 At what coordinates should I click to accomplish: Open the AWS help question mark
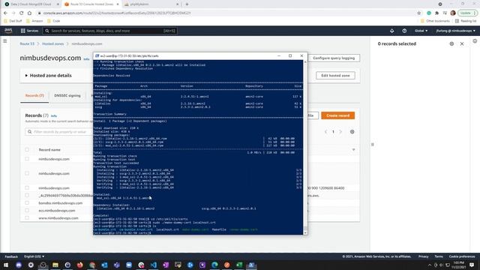[x=404, y=31]
